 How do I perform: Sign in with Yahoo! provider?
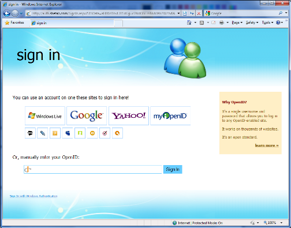pyautogui.click(x=129, y=116)
